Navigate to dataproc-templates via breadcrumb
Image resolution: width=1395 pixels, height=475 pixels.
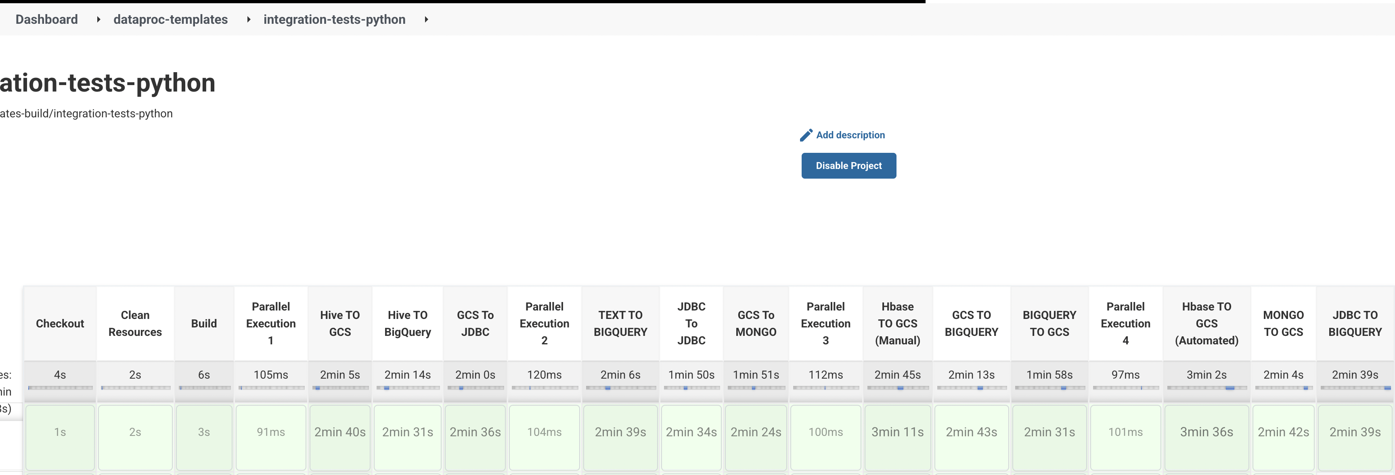[x=171, y=19]
